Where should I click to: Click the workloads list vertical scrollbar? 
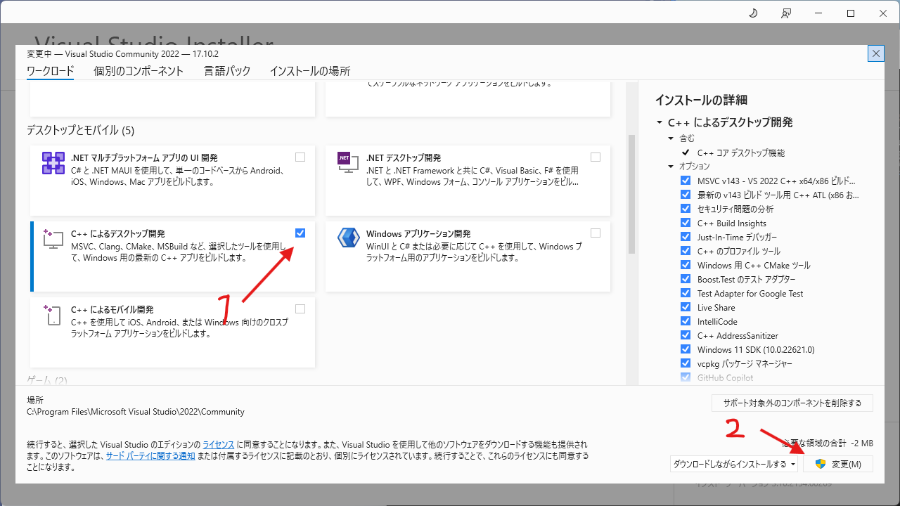pyautogui.click(x=631, y=194)
